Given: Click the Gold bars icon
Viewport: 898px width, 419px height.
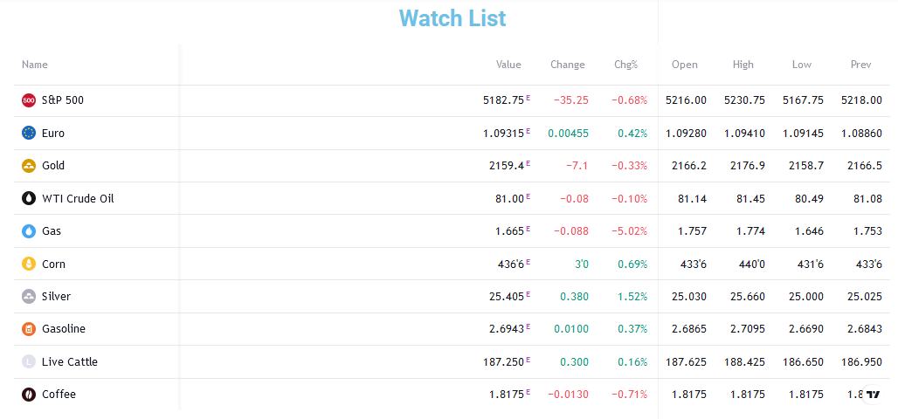Looking at the screenshot, I should point(29,166).
